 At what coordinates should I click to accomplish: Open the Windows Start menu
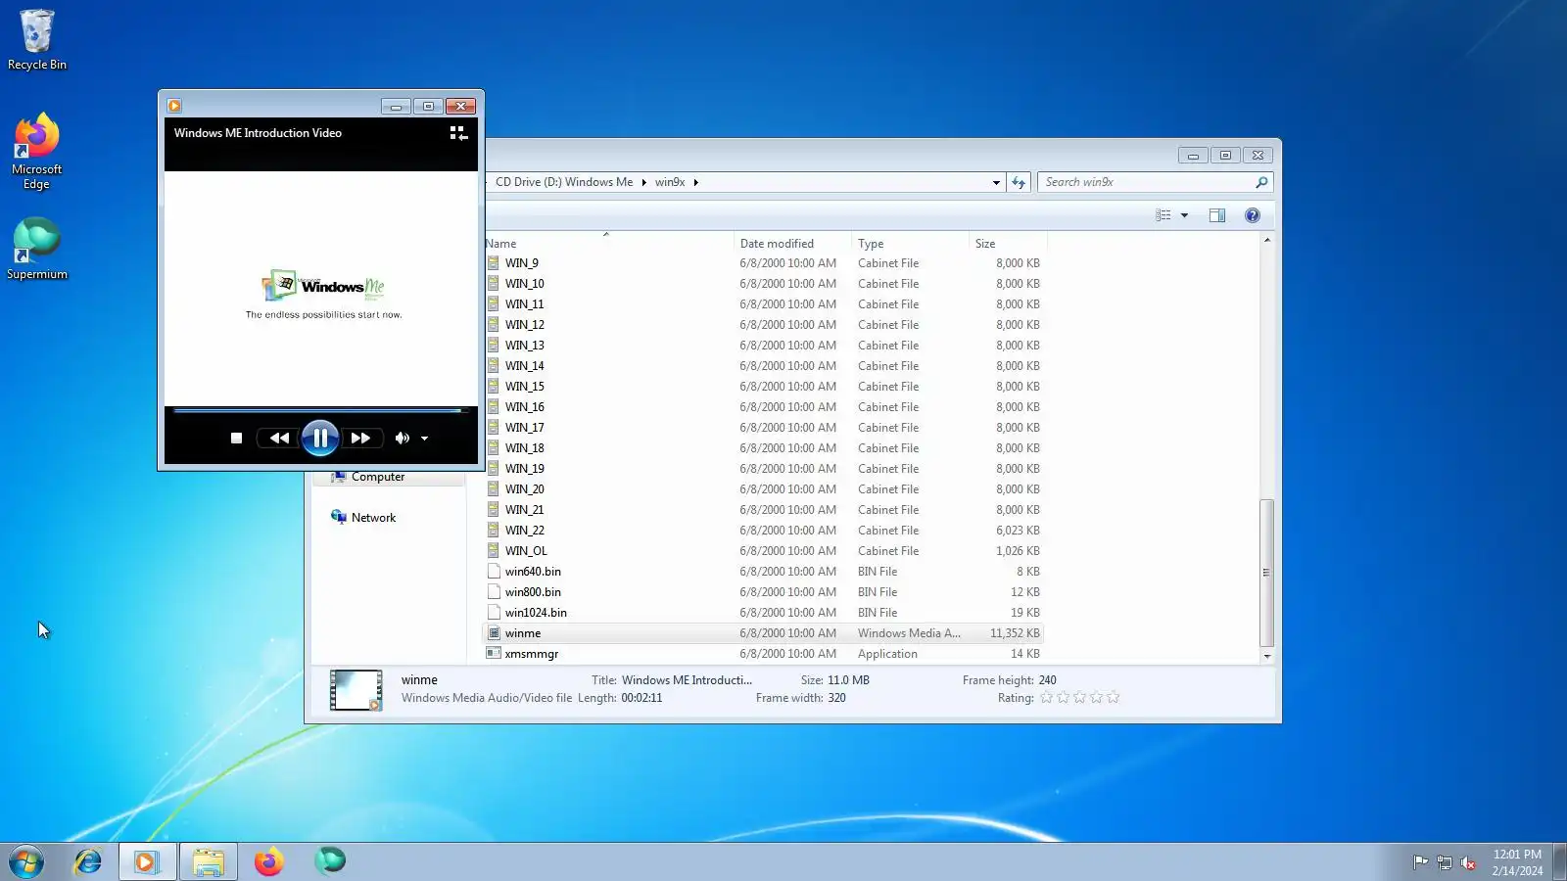click(26, 861)
